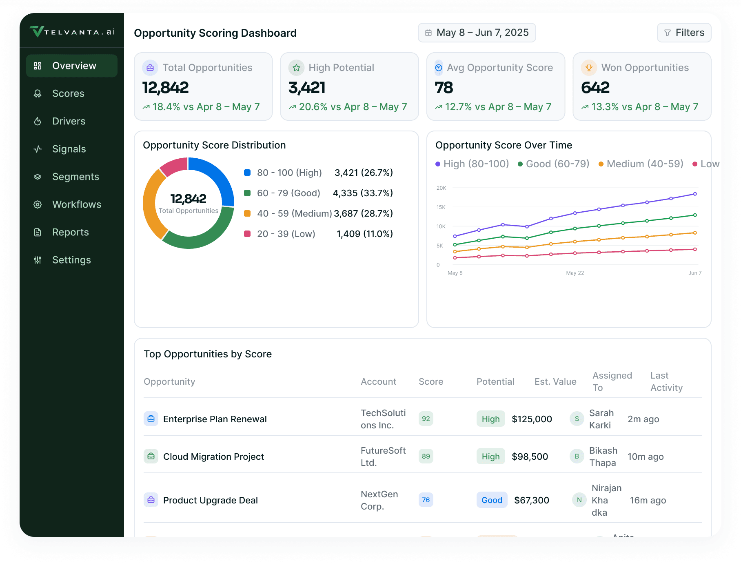Click the Won Opportunities trophy icon

coord(589,68)
